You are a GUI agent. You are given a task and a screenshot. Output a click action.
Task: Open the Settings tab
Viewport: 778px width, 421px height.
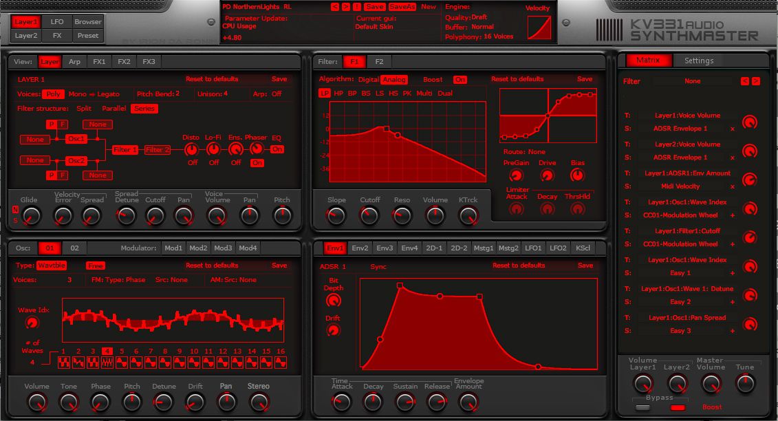click(699, 61)
